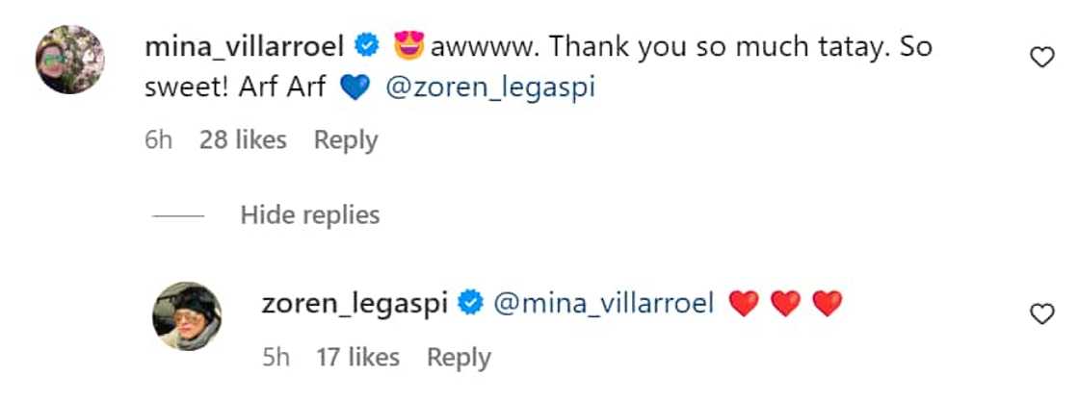Viewport: 1079px width, 400px height.
Task: Click the verified badge beside mina_villarroel's username
Action: click(366, 46)
